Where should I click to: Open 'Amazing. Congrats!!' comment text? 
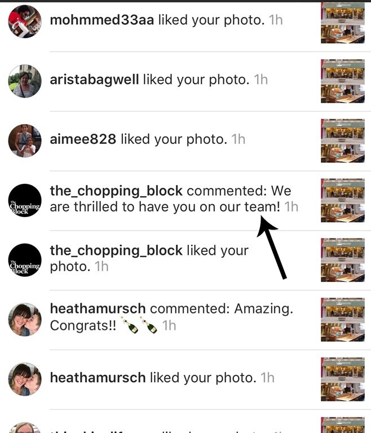click(x=171, y=317)
